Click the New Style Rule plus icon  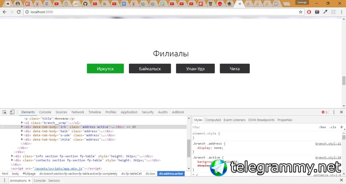pos(341,127)
